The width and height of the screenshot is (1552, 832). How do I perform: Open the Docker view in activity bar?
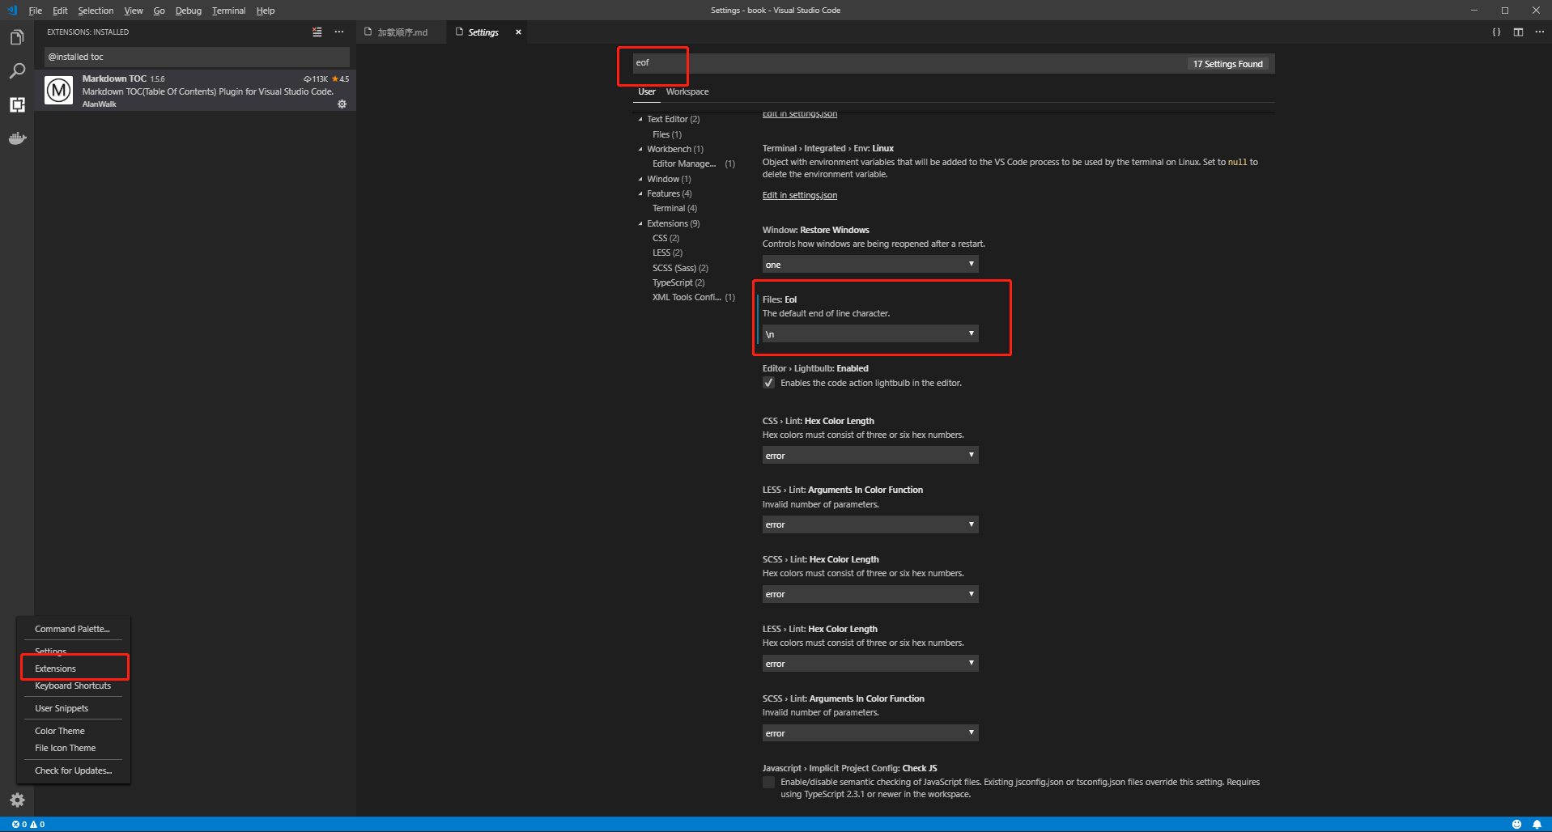pyautogui.click(x=17, y=138)
